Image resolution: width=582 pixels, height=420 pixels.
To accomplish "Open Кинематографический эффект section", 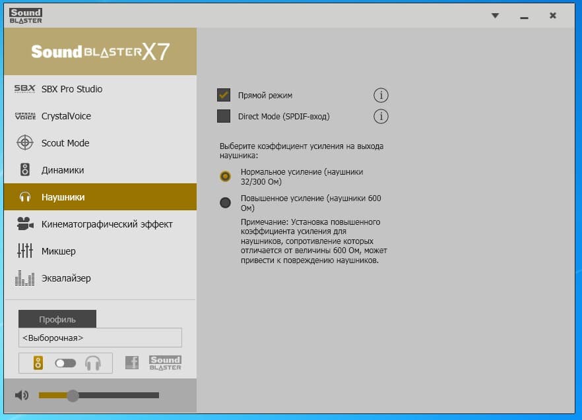I will [100, 224].
